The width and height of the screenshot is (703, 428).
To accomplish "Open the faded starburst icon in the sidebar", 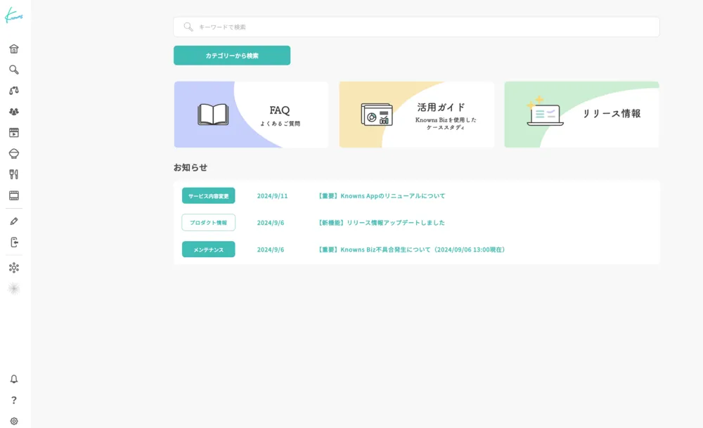I will 14,289.
